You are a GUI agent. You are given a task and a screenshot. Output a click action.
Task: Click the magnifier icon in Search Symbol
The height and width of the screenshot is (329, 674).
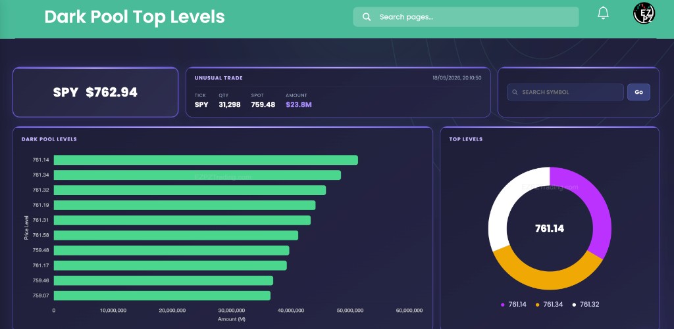point(515,92)
